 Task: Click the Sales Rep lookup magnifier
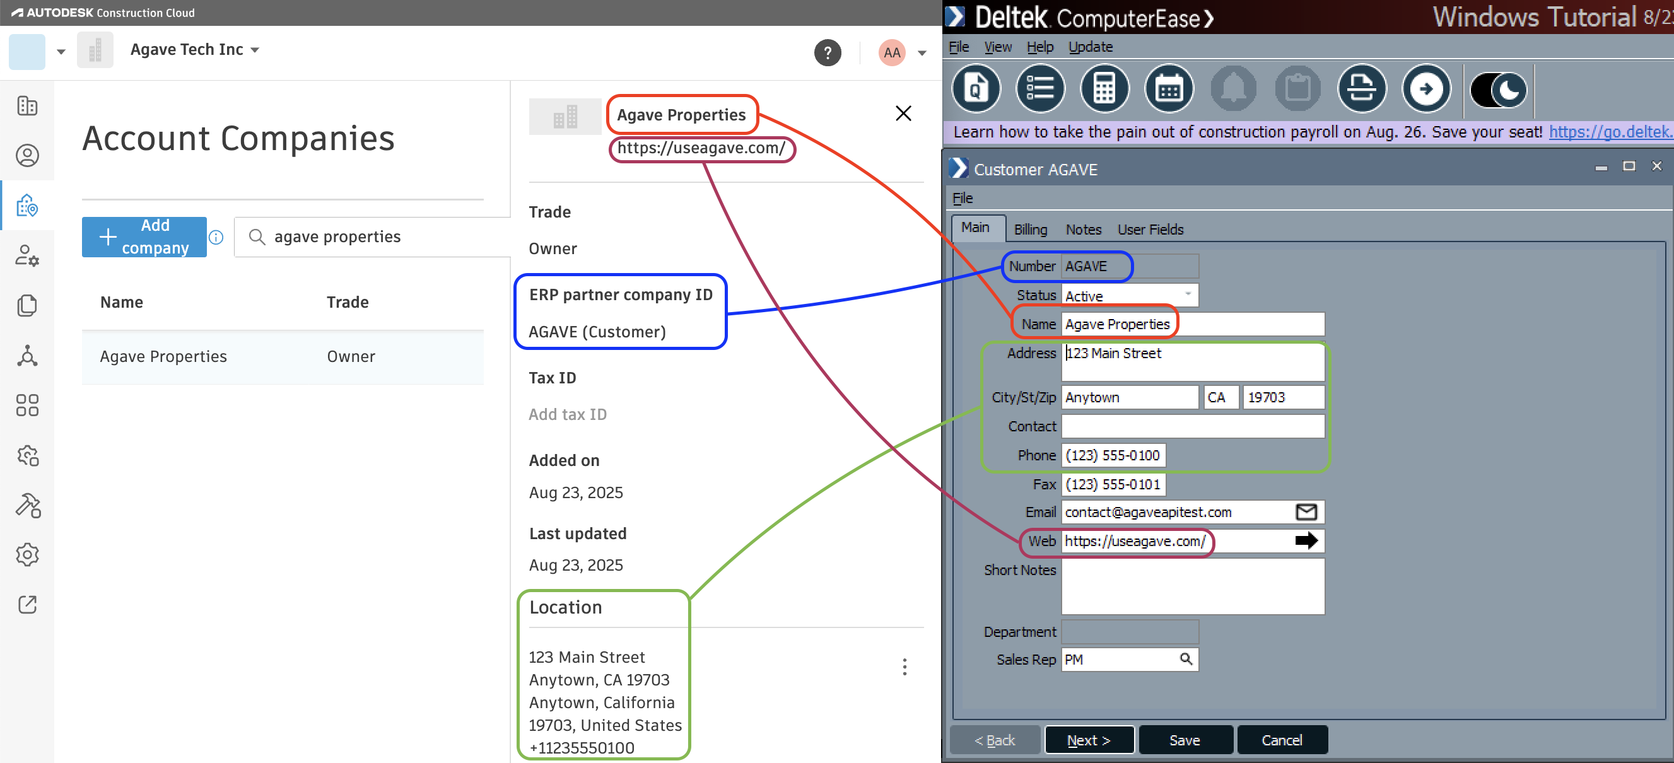1186,659
